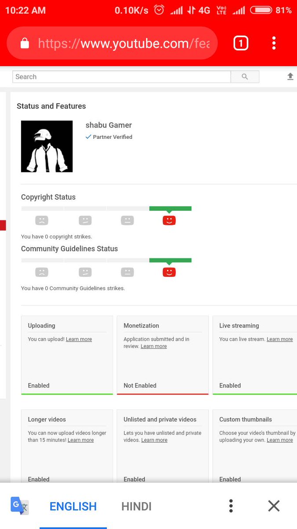Image resolution: width=297 pixels, height=529 pixels.
Task: Click Learn more under Unlisted and private videos
Action: (154, 440)
